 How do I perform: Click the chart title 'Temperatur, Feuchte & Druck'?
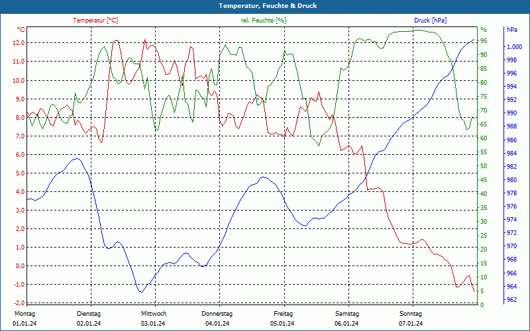pos(268,6)
